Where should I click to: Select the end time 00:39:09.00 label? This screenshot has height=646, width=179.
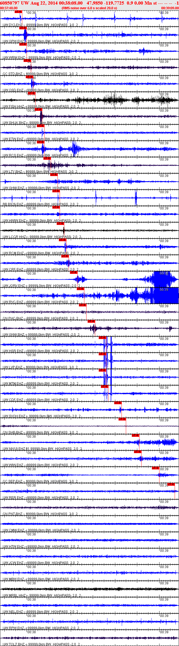pyautogui.click(x=170, y=8)
